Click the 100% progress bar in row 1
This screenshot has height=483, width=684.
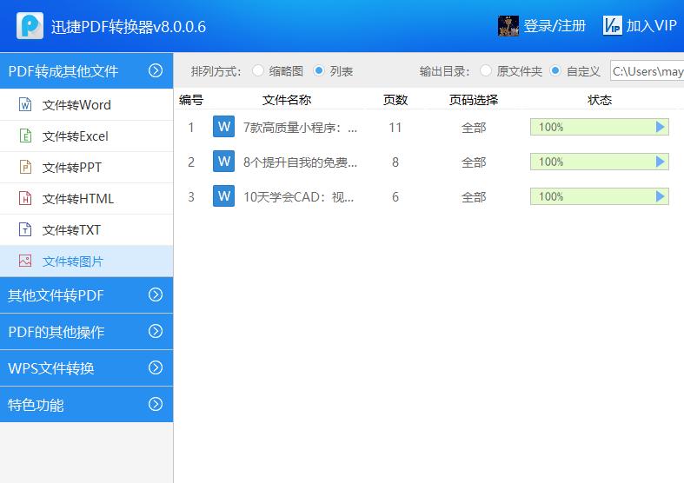(600, 127)
